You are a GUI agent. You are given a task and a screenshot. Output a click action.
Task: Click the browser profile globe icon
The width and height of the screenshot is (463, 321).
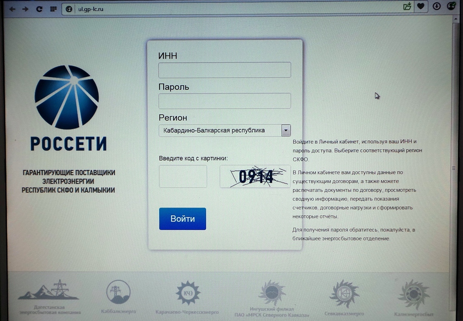pyautogui.click(x=451, y=5)
